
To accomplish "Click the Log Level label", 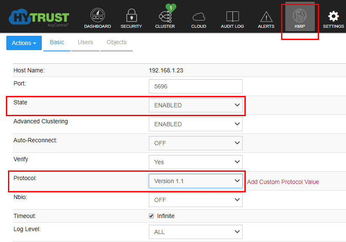I will pyautogui.click(x=27, y=229).
